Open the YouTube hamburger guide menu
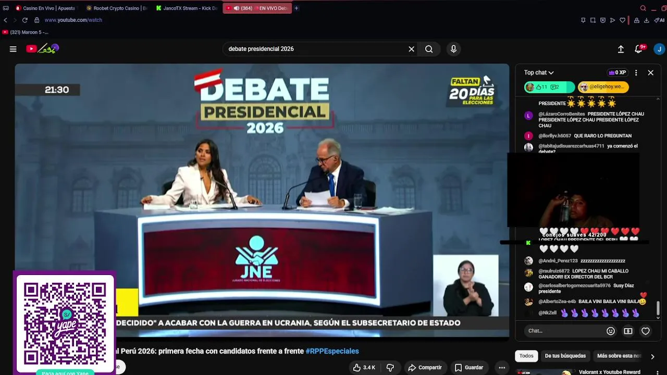 click(x=13, y=49)
